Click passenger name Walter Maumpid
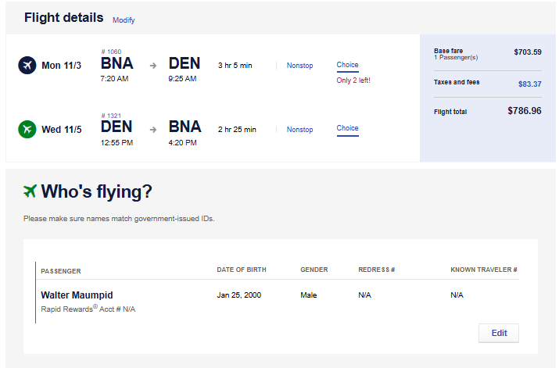This screenshot has height=368, width=559. [77, 295]
